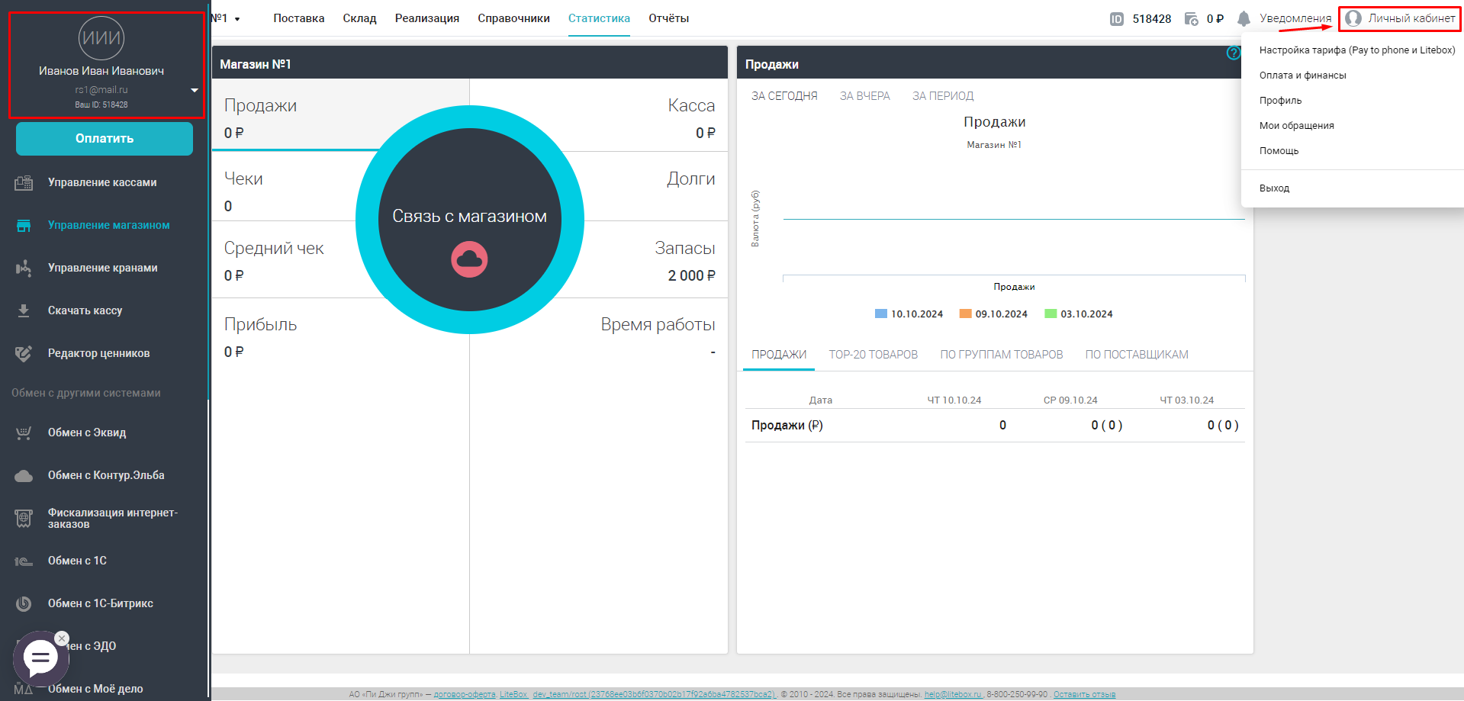Switch to ЗА ВЧЕРА tab
This screenshot has width=1464, height=701.
[865, 96]
